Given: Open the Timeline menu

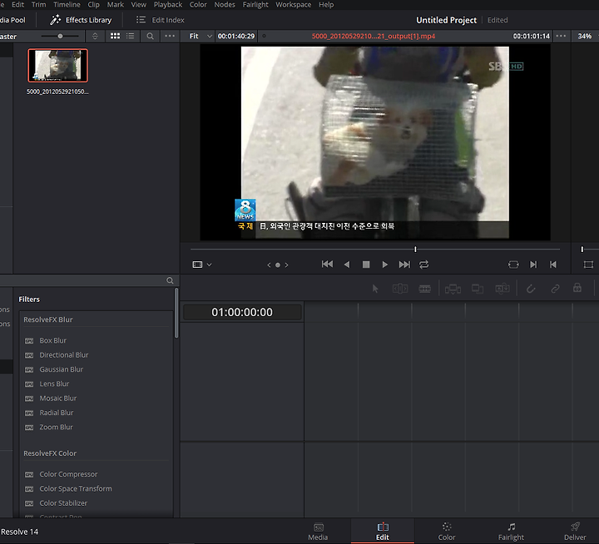Looking at the screenshot, I should [67, 5].
